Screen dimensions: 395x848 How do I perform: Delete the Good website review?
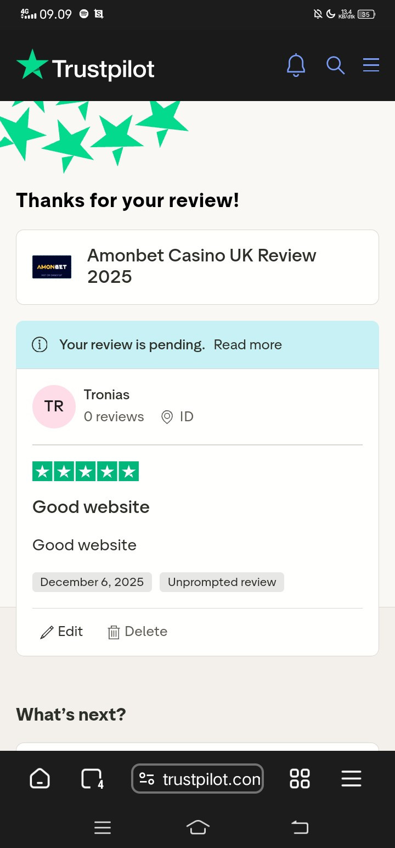tap(137, 632)
